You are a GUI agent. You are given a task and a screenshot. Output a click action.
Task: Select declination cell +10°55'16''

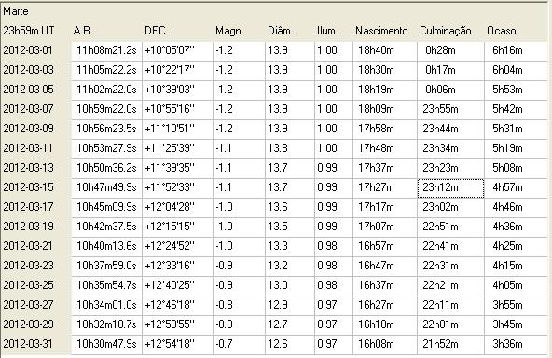178,109
